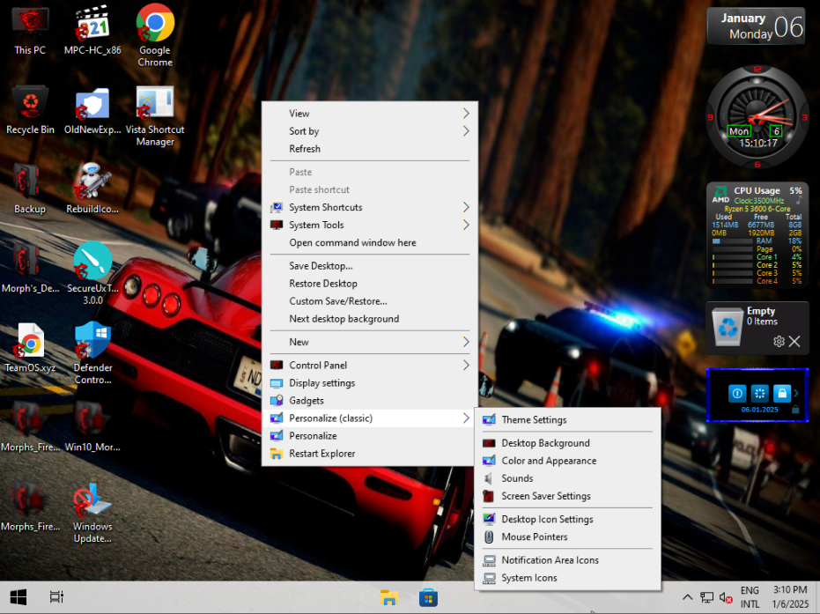Select the Win10_Mor... desktop icon

point(92,426)
